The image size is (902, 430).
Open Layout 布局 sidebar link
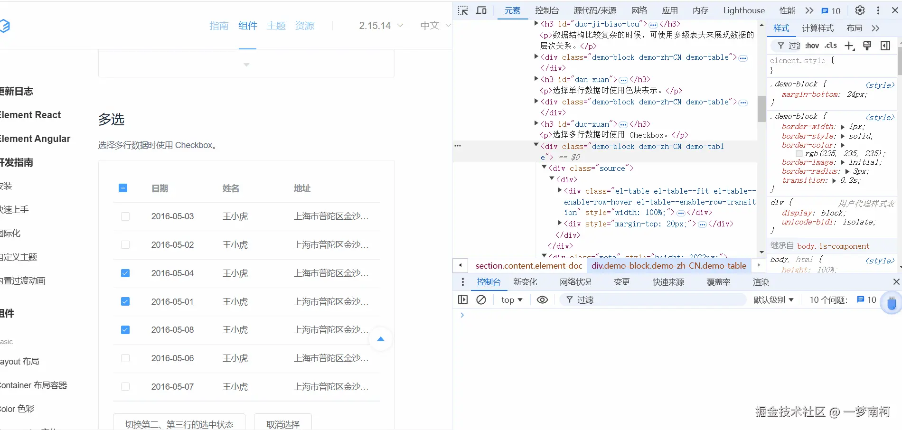tap(20, 362)
